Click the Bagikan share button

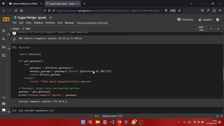pyautogui.click(x=205, y=20)
